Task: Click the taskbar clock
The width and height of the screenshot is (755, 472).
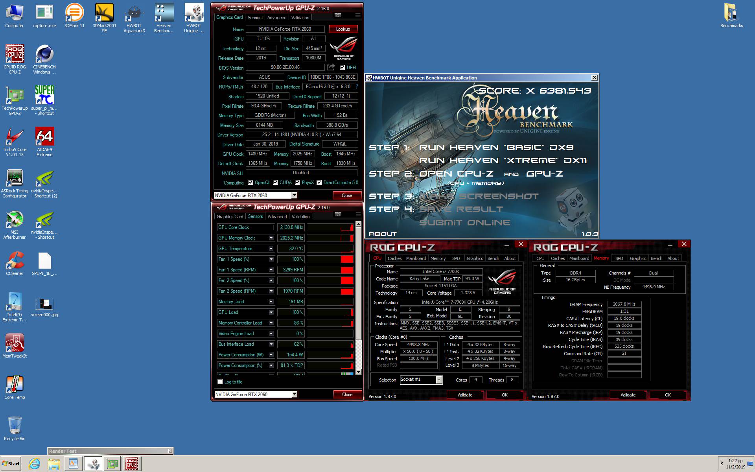Action: click(735, 464)
